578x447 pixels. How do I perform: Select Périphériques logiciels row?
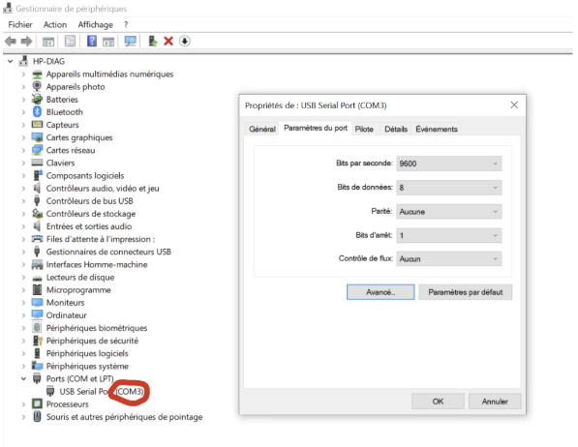coord(80,353)
